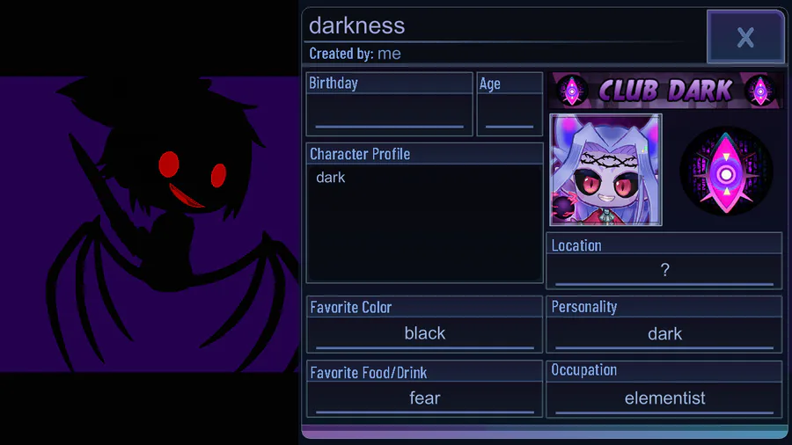Close the darkness profile panel
792x445 pixels.
[x=745, y=37]
